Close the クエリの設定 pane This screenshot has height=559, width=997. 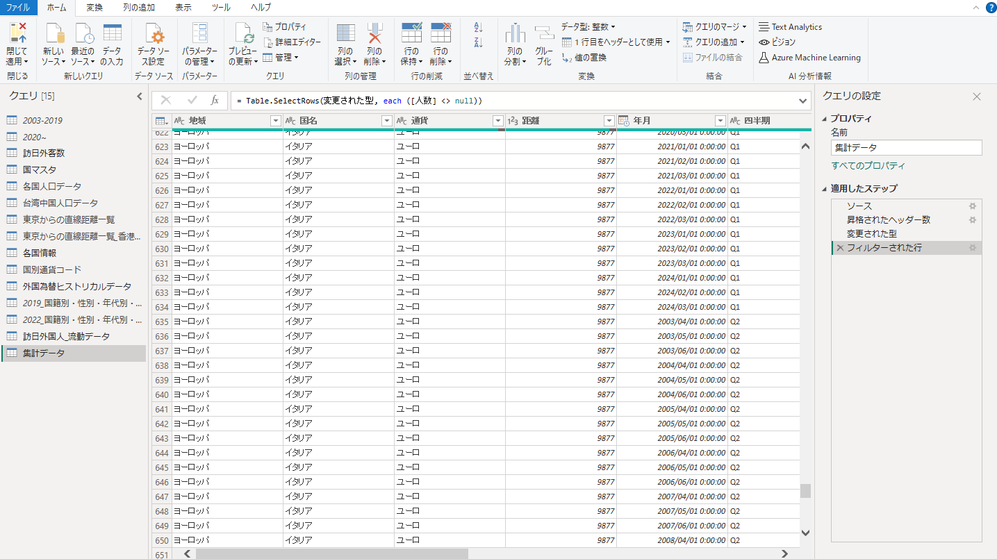click(977, 97)
